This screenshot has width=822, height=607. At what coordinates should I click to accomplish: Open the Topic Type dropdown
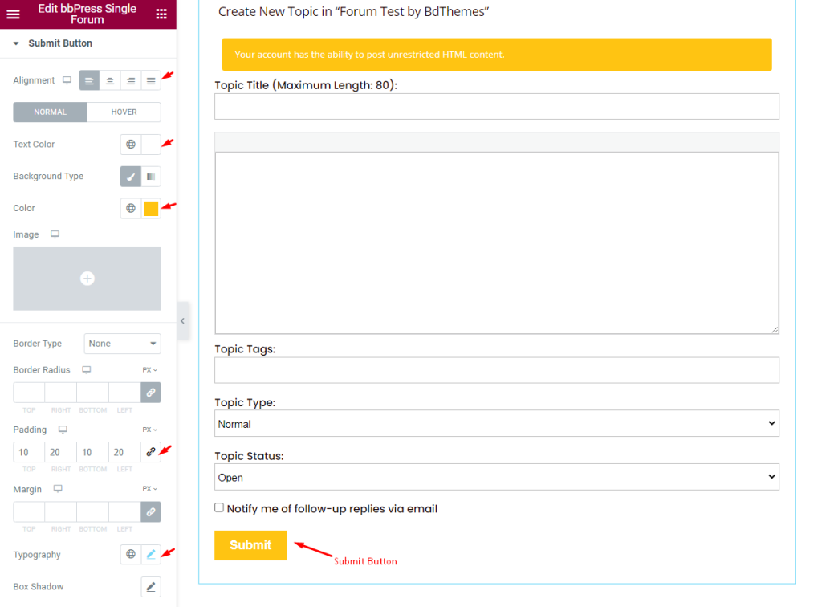coord(496,424)
